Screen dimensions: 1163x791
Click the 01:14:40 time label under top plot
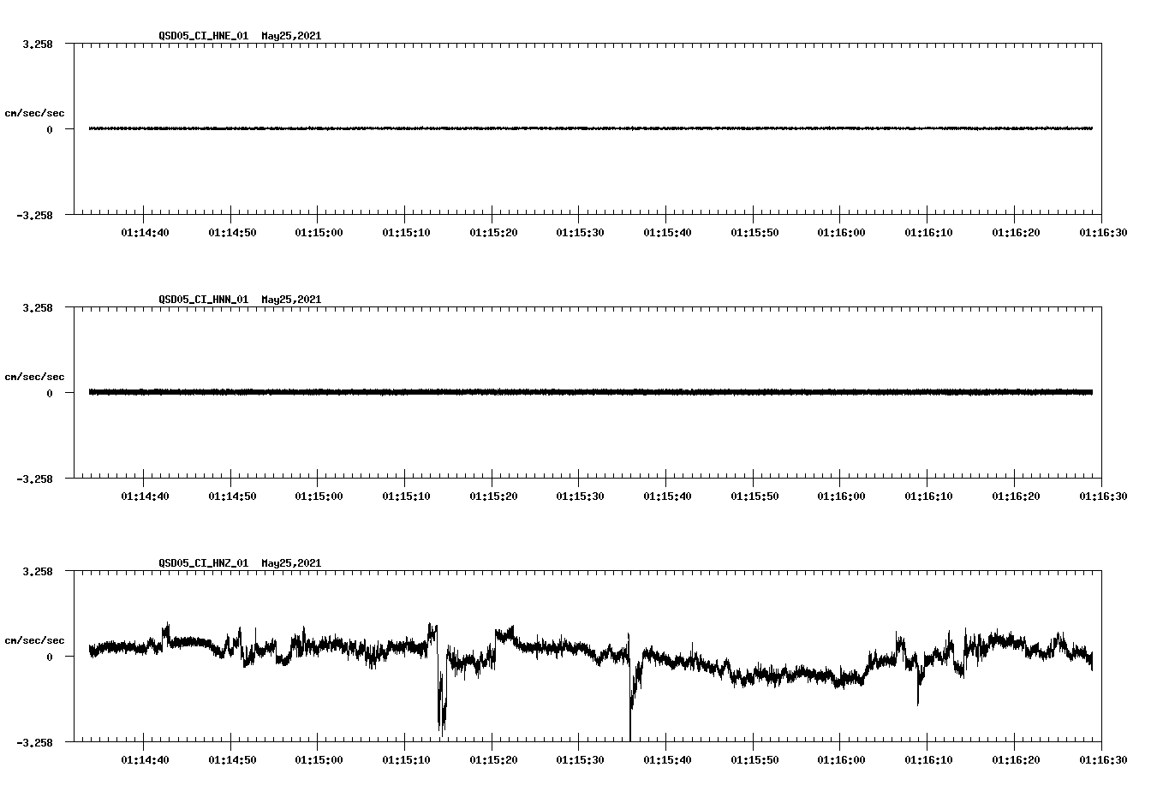[145, 231]
